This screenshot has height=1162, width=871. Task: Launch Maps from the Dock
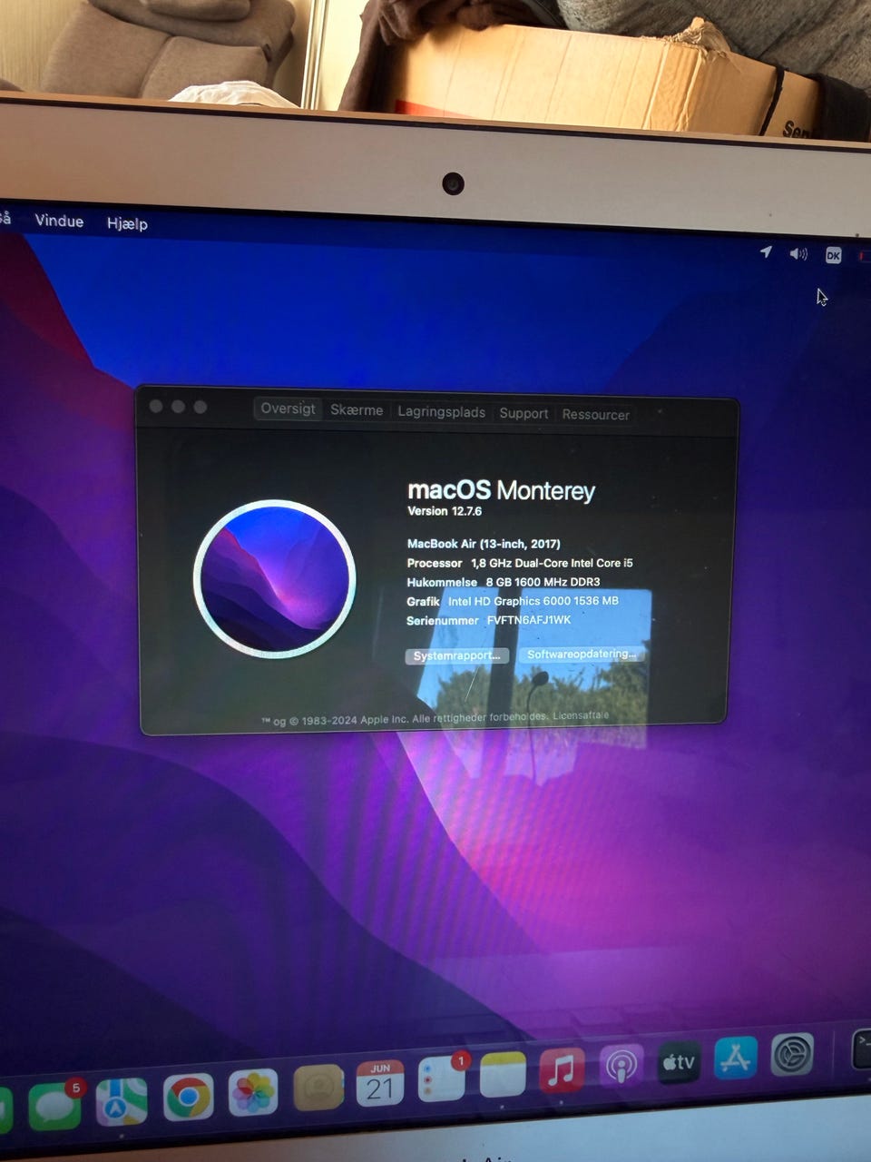click(x=122, y=1101)
